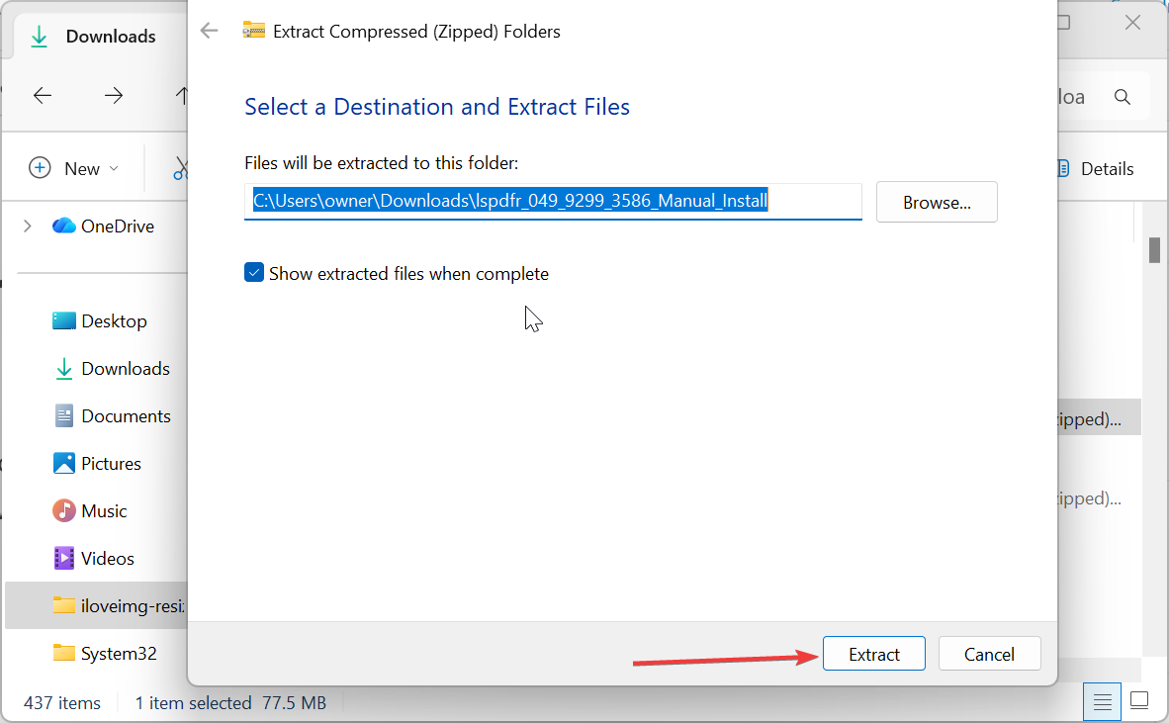Screen dimensions: 1169x723
Task: Open the Videos folder
Action: pyautogui.click(x=107, y=559)
